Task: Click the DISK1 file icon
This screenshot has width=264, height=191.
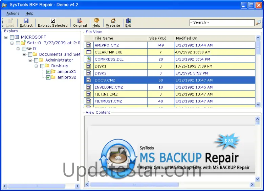Action: point(89,66)
